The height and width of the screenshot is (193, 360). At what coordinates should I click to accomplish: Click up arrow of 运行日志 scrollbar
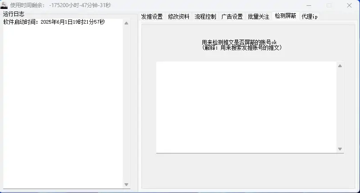[126, 23]
